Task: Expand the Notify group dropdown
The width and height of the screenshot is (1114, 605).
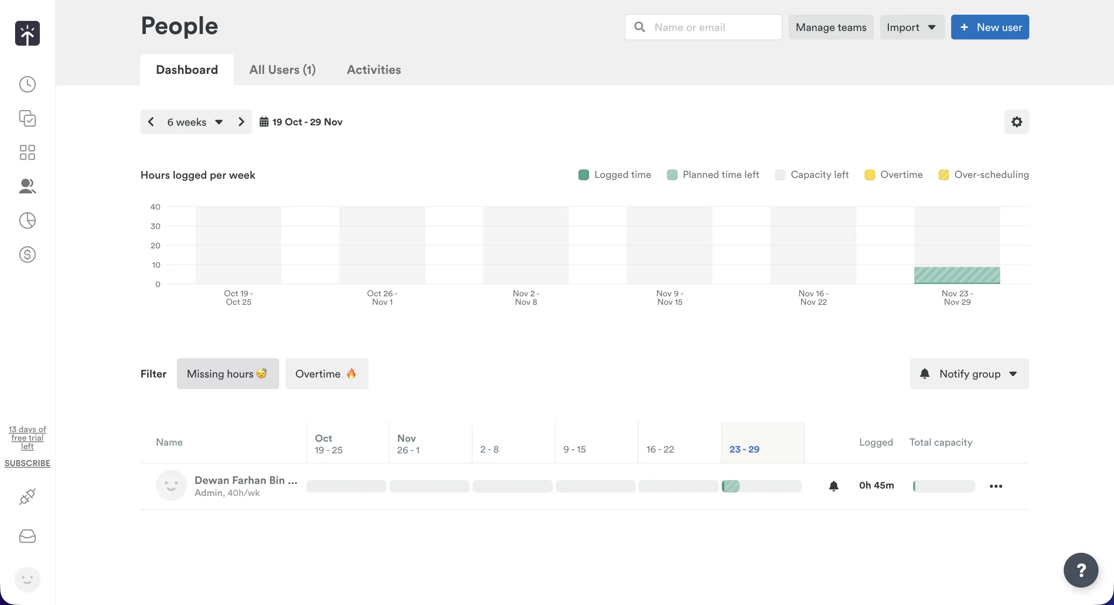Action: tap(969, 373)
